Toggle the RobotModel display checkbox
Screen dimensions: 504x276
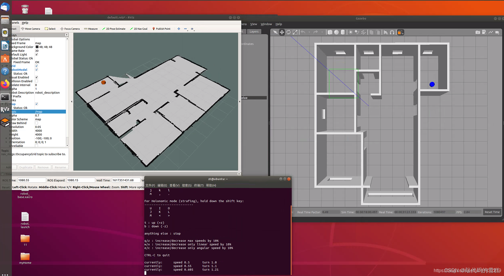(36, 70)
